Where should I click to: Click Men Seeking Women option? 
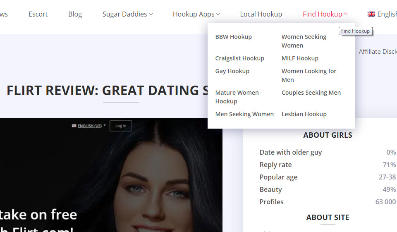click(x=244, y=114)
